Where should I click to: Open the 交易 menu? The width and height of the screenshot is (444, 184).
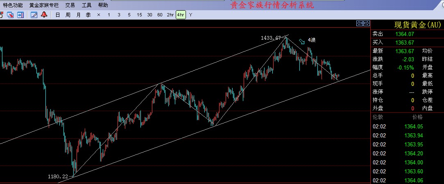tap(70, 5)
